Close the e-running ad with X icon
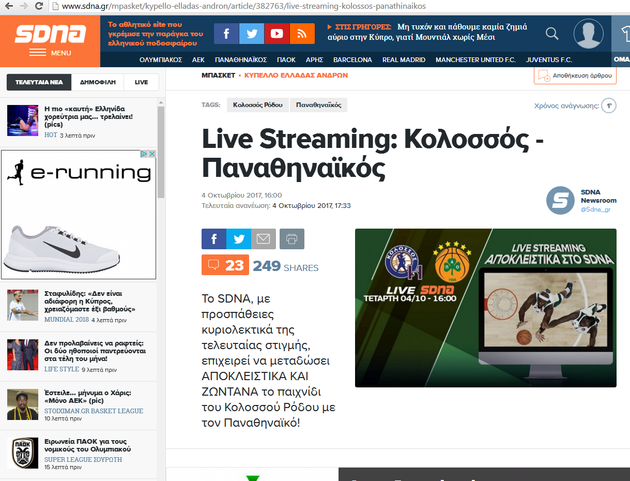 pos(152,154)
